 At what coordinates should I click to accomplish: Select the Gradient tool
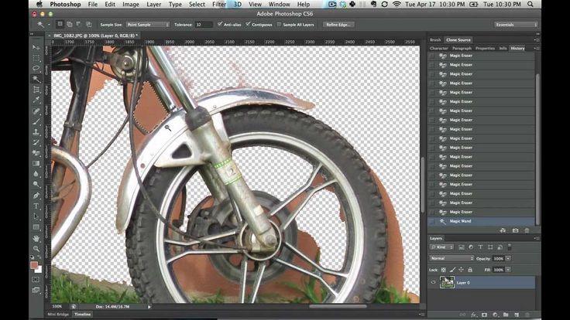[x=36, y=164]
